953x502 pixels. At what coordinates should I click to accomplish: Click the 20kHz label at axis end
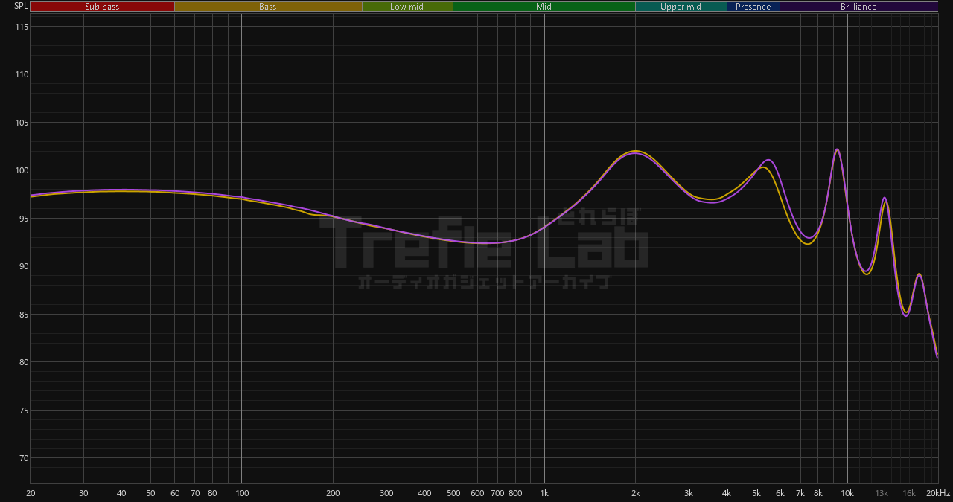point(938,493)
